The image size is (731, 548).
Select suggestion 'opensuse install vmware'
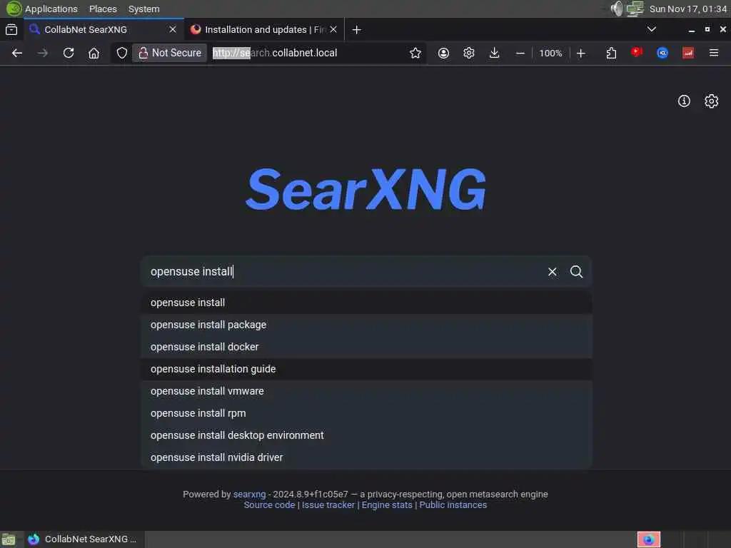point(366,392)
